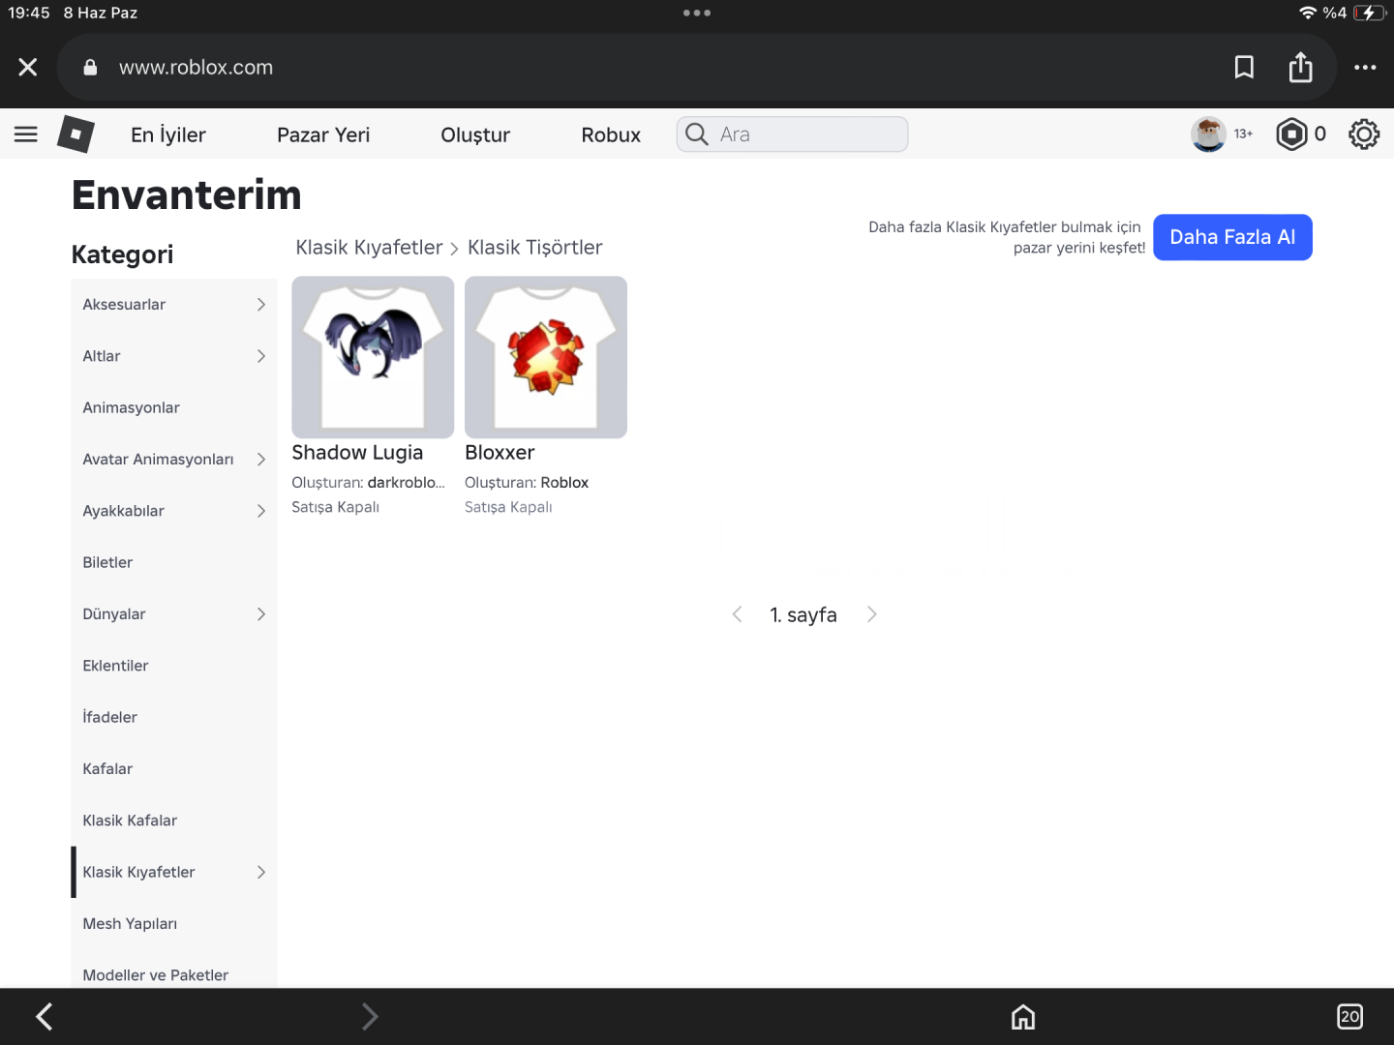The width and height of the screenshot is (1394, 1045).
Task: Bookmark this page with bookmark icon
Action: [1244, 67]
